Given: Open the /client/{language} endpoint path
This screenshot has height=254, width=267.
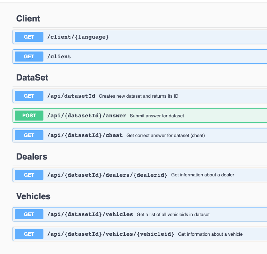Looking at the screenshot, I should point(78,37).
